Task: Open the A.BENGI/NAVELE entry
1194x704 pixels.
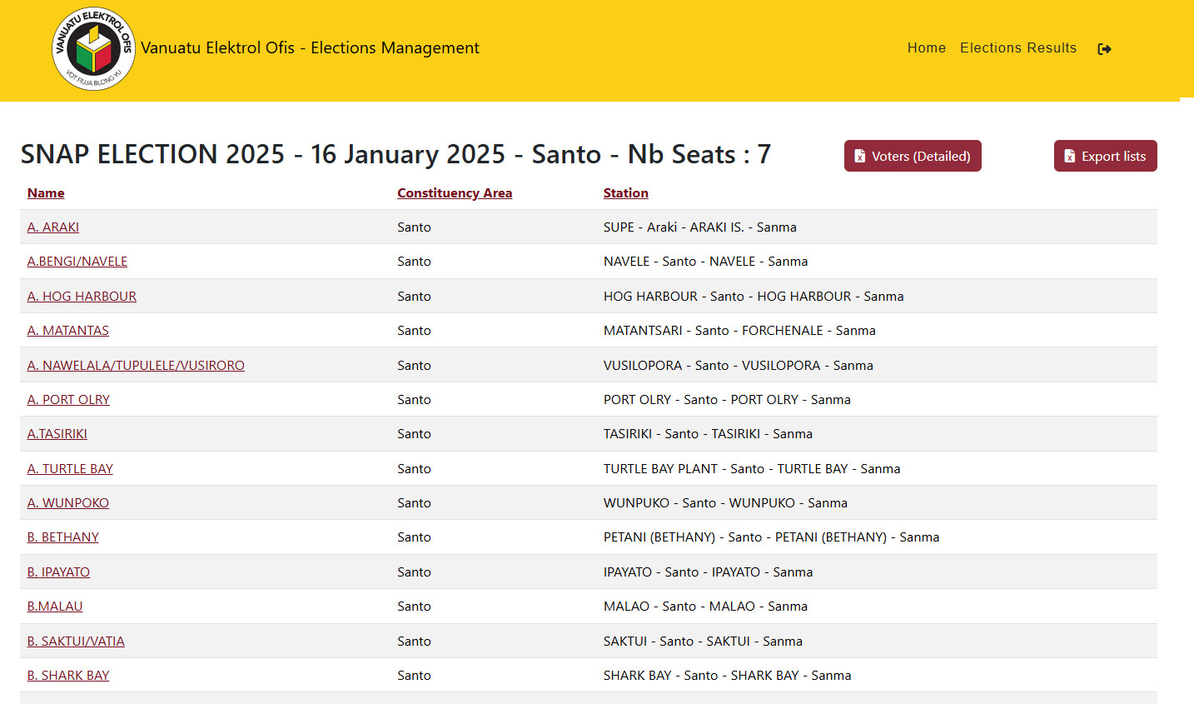Action: (x=77, y=262)
